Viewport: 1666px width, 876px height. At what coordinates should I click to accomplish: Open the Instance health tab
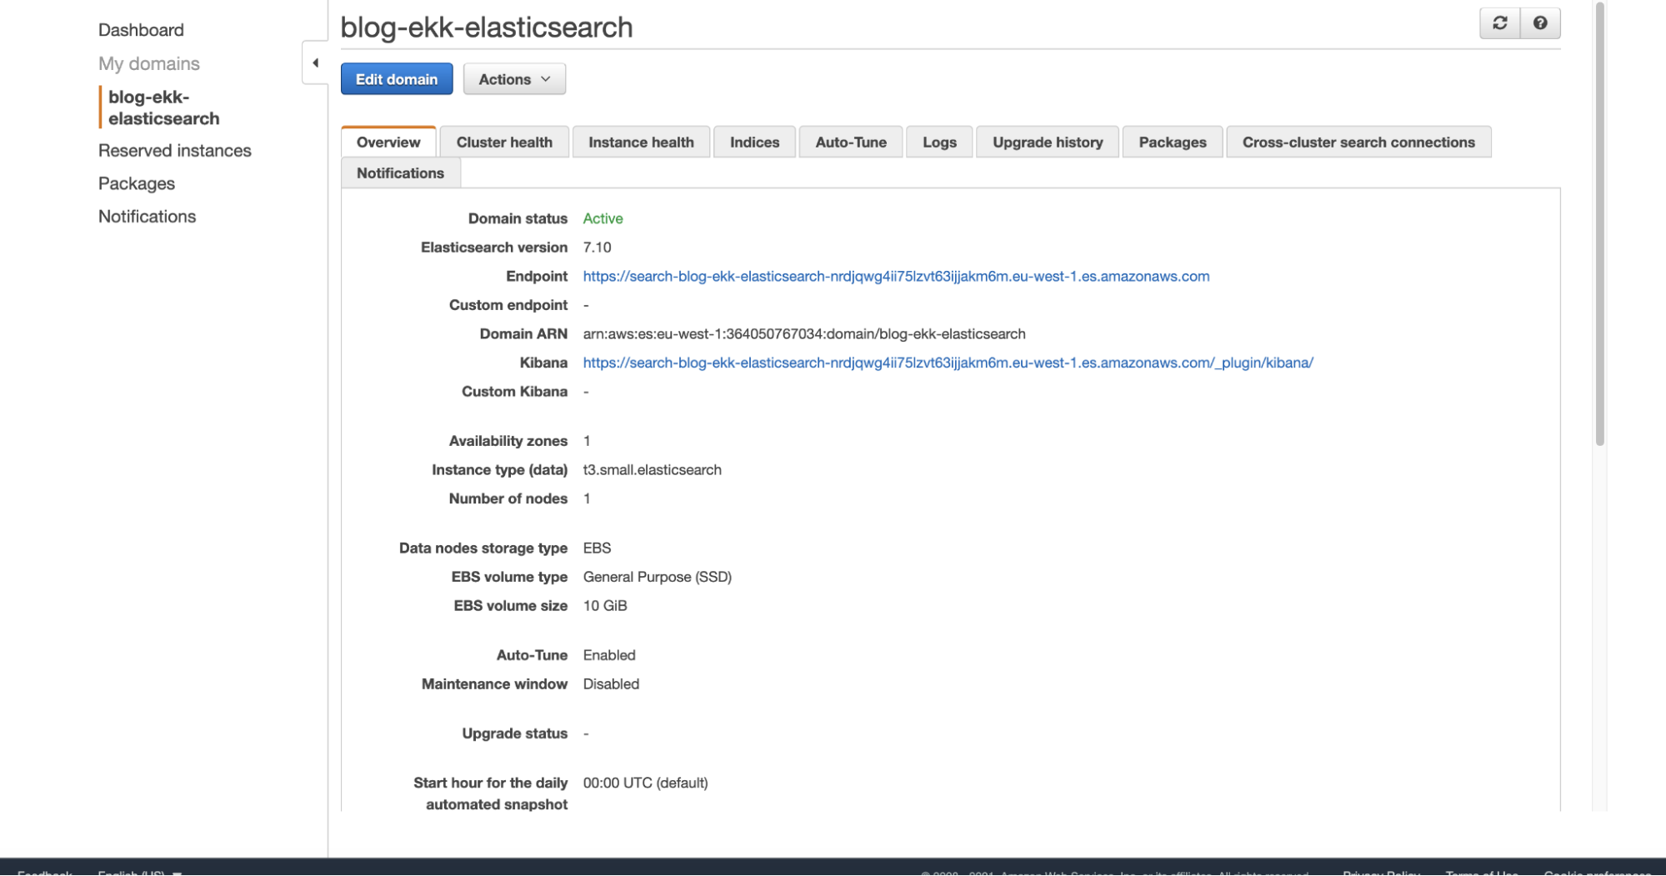click(x=640, y=143)
